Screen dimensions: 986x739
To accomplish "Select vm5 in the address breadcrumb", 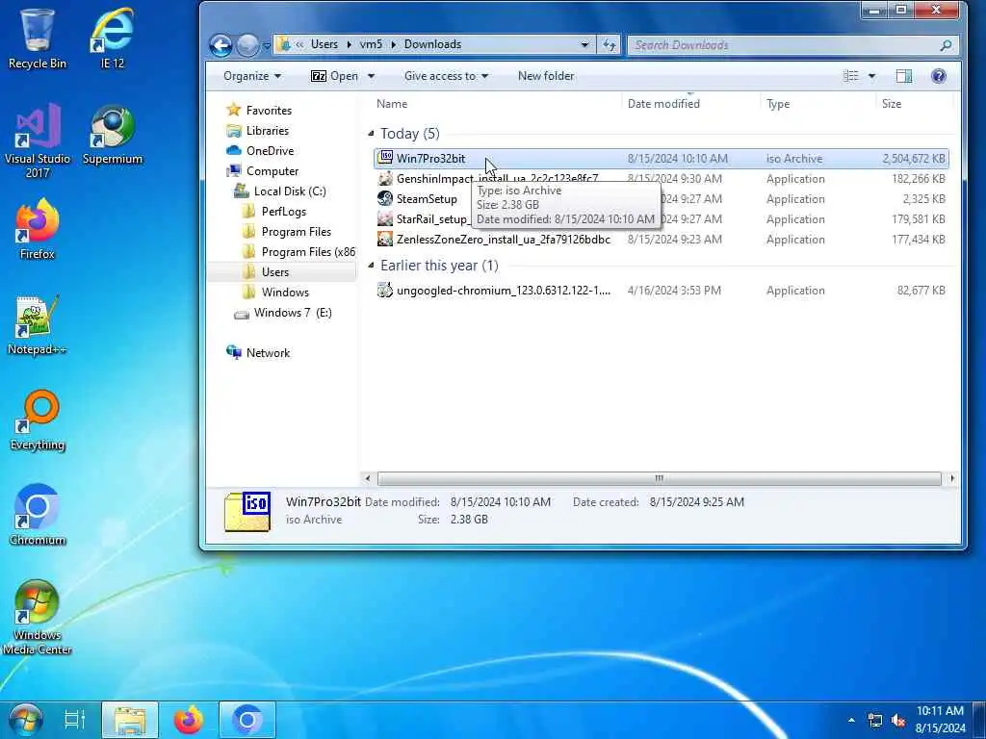I will (371, 44).
